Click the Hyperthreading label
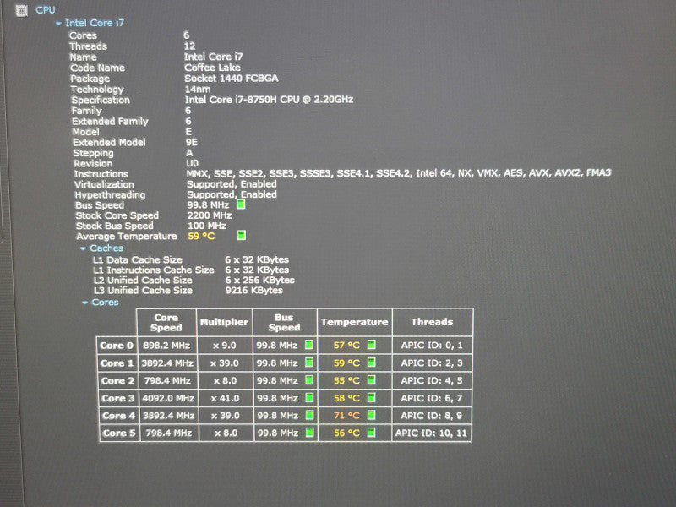Screen dimensions: 676x507 [110, 195]
